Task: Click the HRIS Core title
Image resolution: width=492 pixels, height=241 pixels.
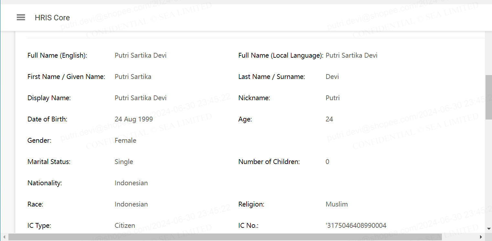Action: [x=52, y=17]
